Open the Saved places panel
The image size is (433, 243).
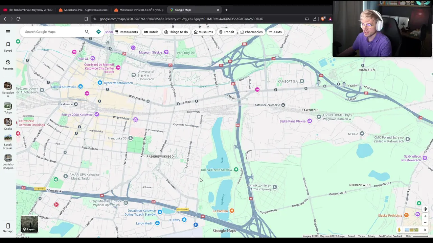[x=8, y=47]
